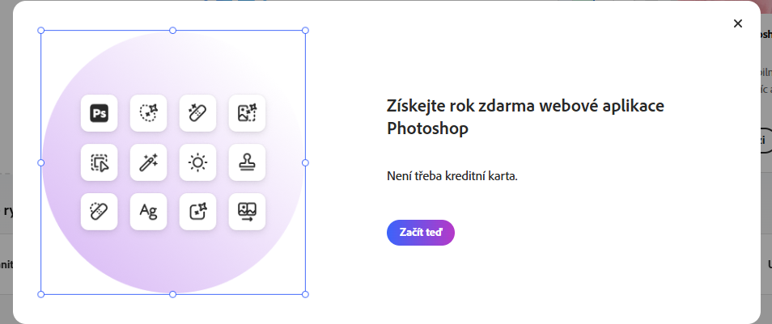The height and width of the screenshot is (324, 772).
Task: Select the magic wand icon
Action: 148,162
